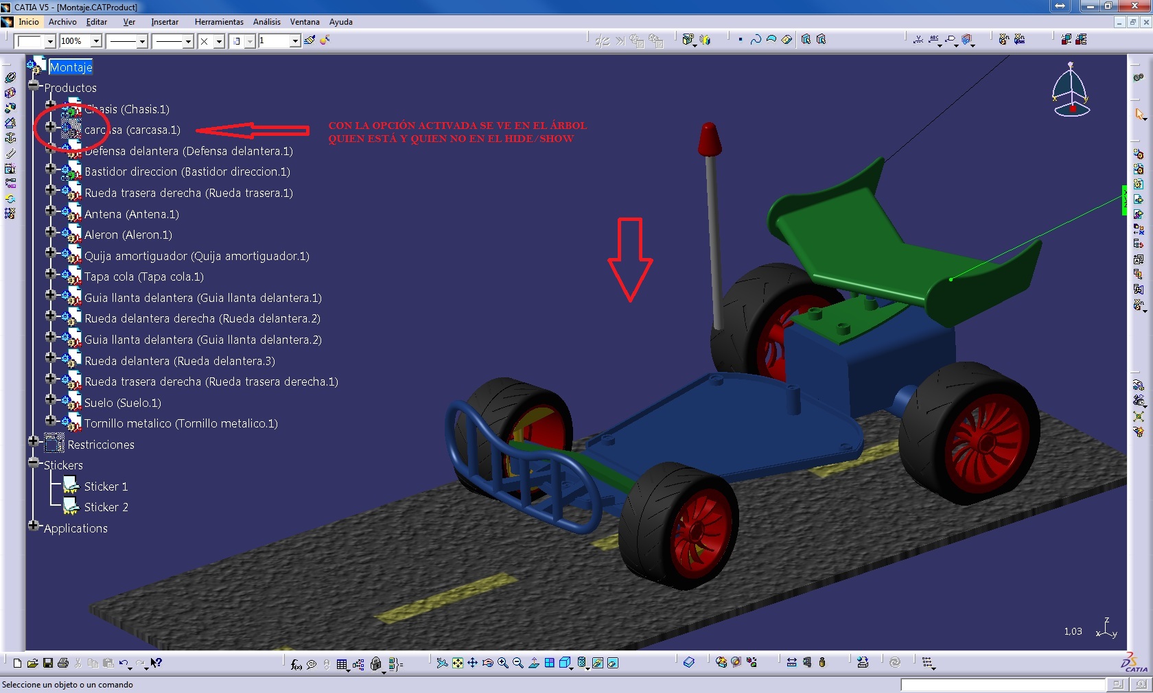Select Quija amortiguador (Quija amortiguador.1)
Viewport: 1153px width, 693px height.
point(196,256)
